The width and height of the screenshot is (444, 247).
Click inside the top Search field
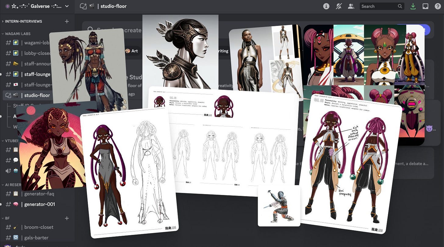[x=381, y=6]
